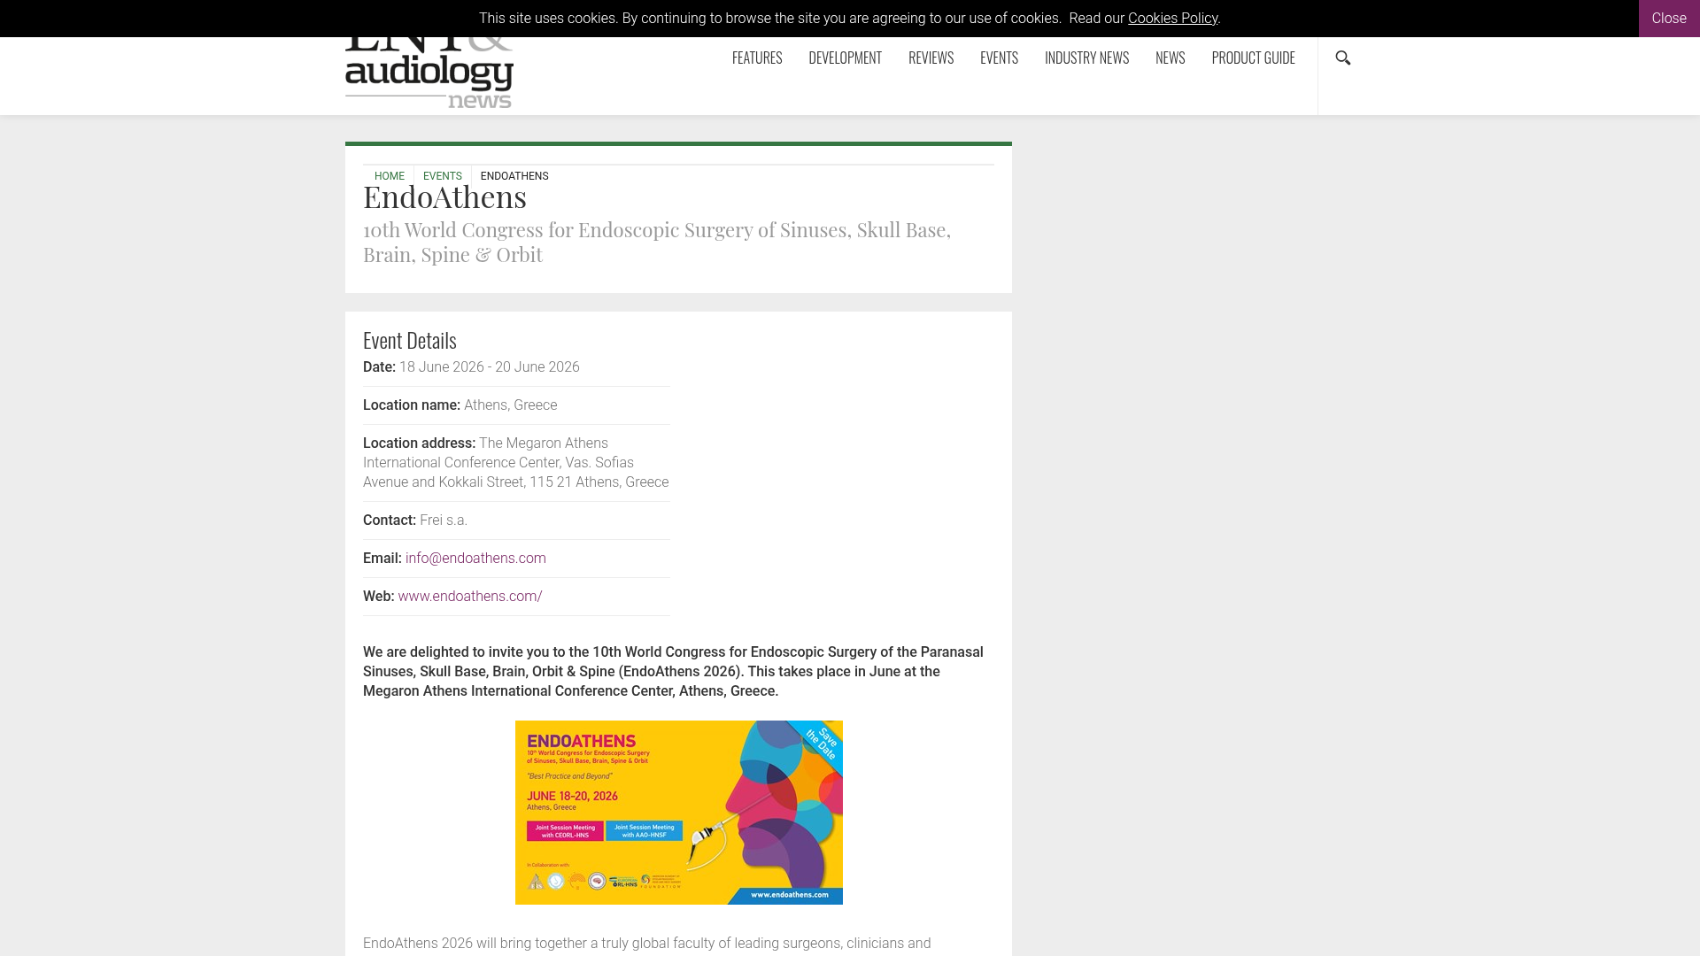Click the Megaron Athens location address text
Image resolution: width=1700 pixels, height=956 pixels.
516,463
